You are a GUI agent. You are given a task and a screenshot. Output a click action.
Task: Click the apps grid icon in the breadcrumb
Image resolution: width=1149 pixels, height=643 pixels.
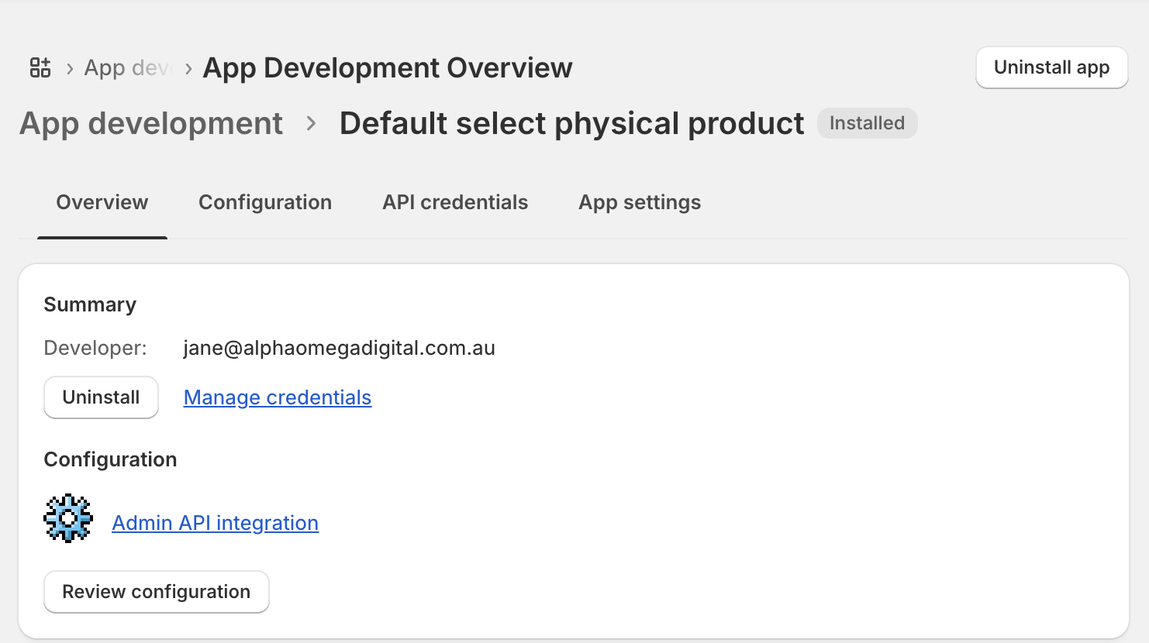click(39, 67)
